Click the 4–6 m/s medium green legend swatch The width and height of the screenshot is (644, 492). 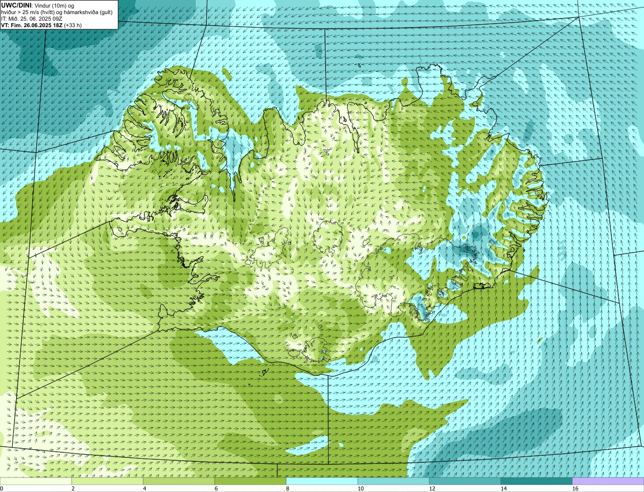point(179,481)
